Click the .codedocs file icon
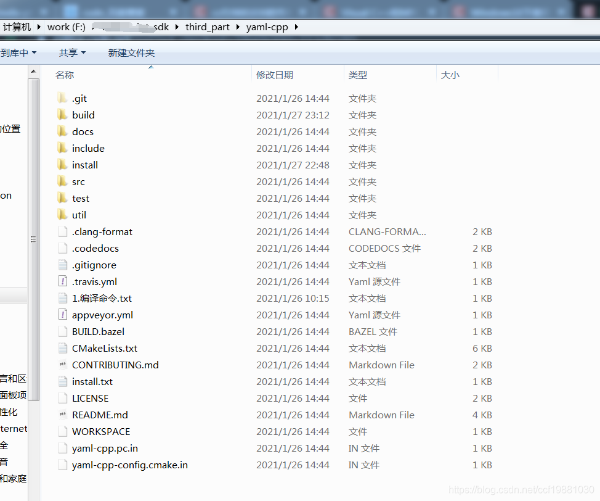600x501 pixels. 62,248
